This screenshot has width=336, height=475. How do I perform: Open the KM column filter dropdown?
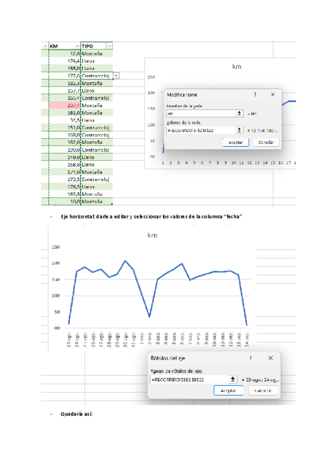coord(77,46)
